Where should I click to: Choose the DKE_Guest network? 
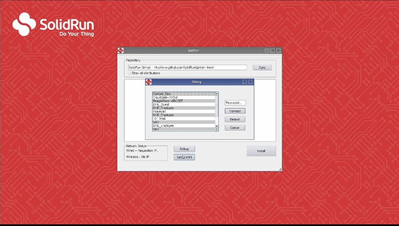(x=184, y=105)
